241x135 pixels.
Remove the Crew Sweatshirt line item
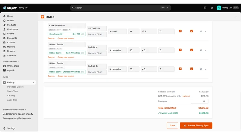[206, 31]
